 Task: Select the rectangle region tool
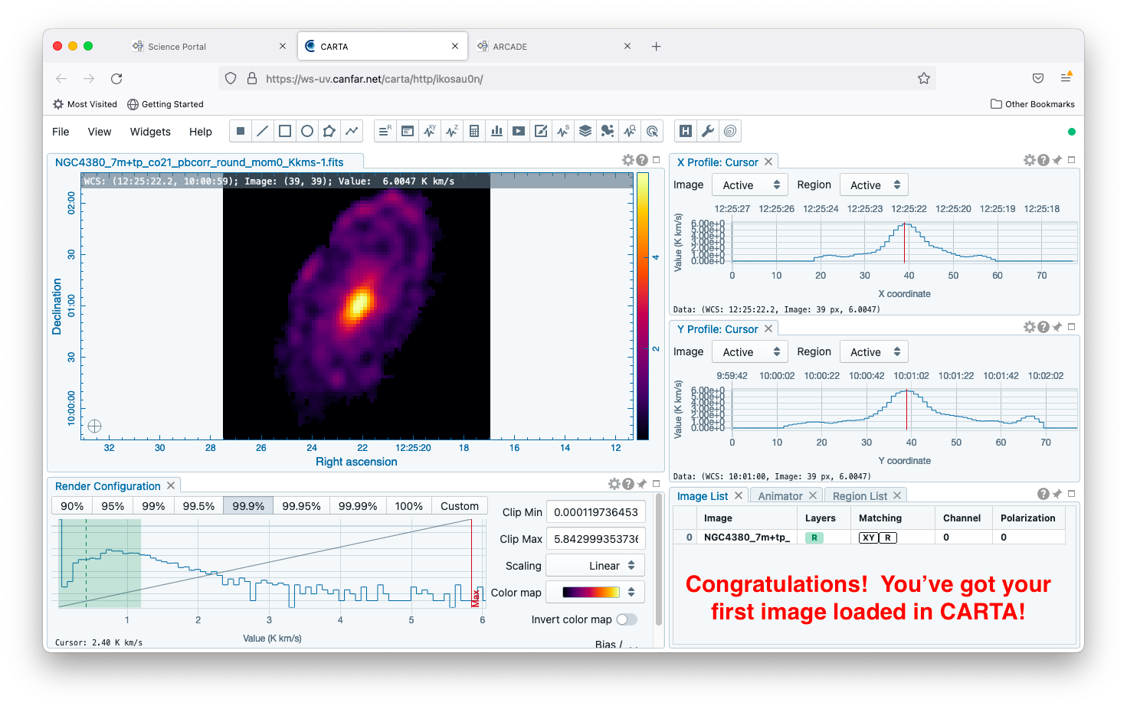(285, 131)
